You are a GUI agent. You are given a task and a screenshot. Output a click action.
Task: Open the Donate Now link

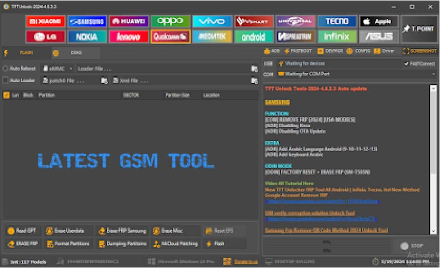coord(246,262)
